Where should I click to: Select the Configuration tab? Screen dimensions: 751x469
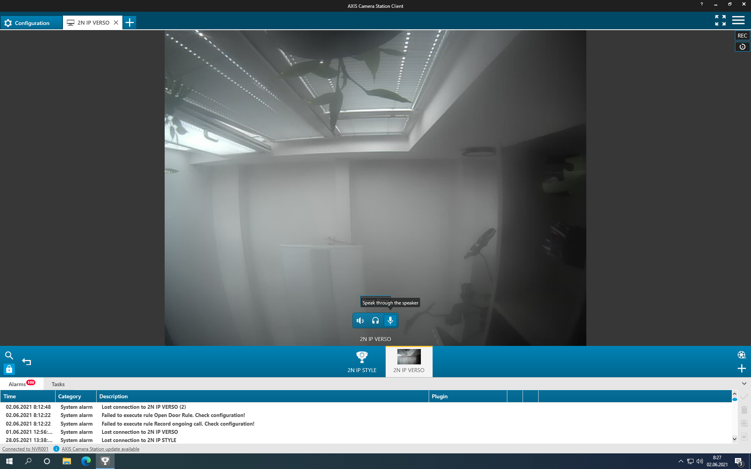point(31,22)
